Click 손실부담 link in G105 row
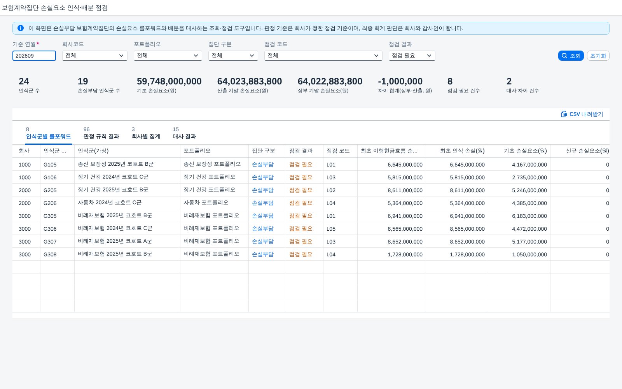Screen dimensions: 622x389 pyautogui.click(x=263, y=165)
